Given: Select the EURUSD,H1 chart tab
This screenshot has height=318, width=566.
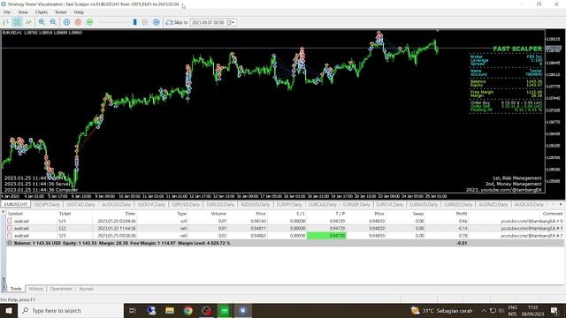Looking at the screenshot, I should tap(16, 204).
